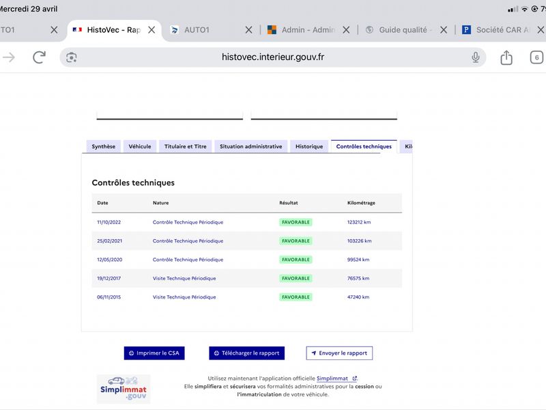Screen dimensions: 546x410
Task: Tap the share icon in the toolbar
Action: click(x=506, y=57)
